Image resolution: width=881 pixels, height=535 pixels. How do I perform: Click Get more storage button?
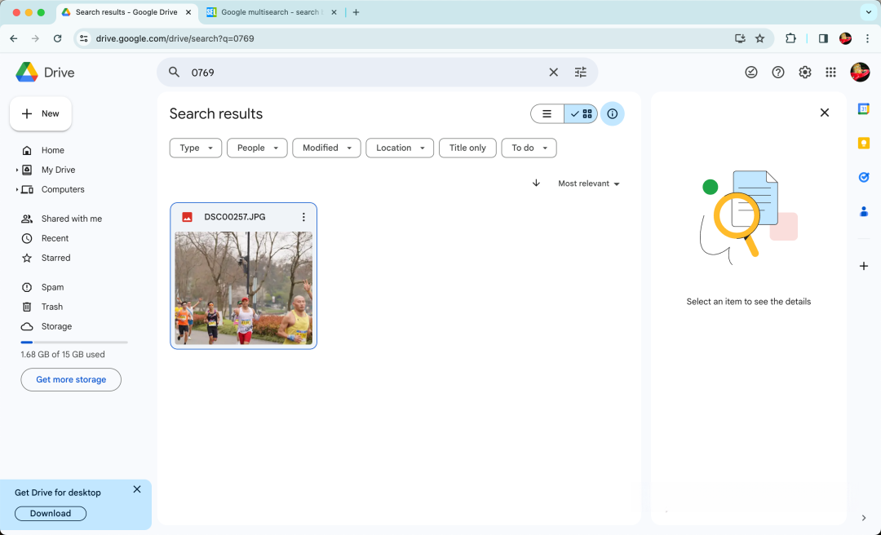71,379
